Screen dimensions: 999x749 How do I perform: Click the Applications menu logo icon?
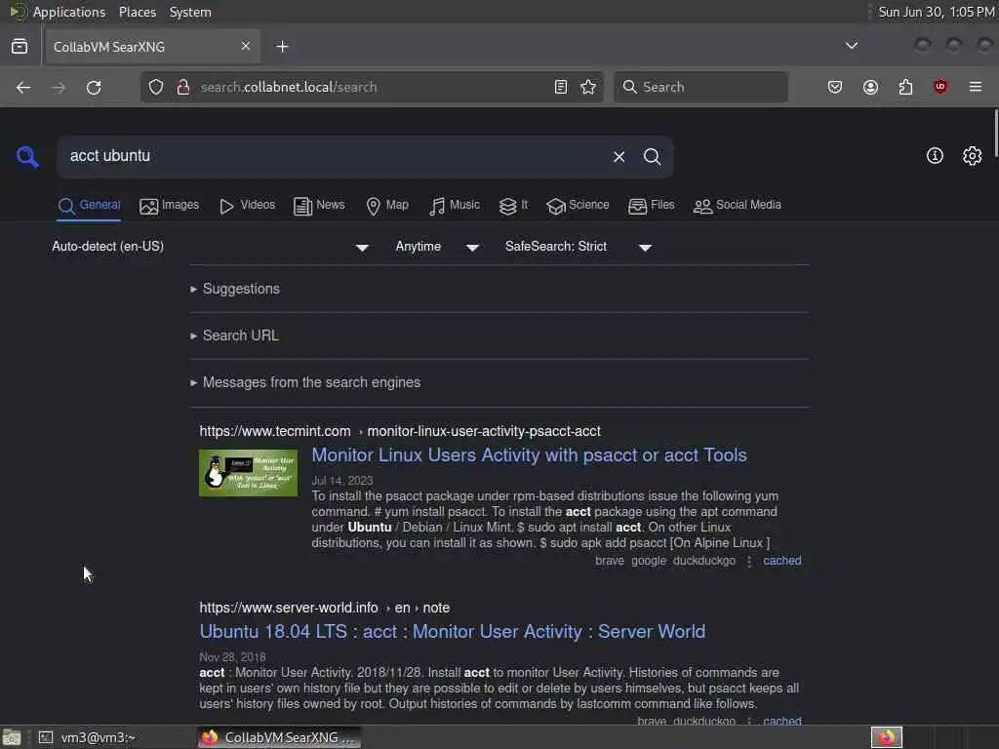click(x=17, y=12)
